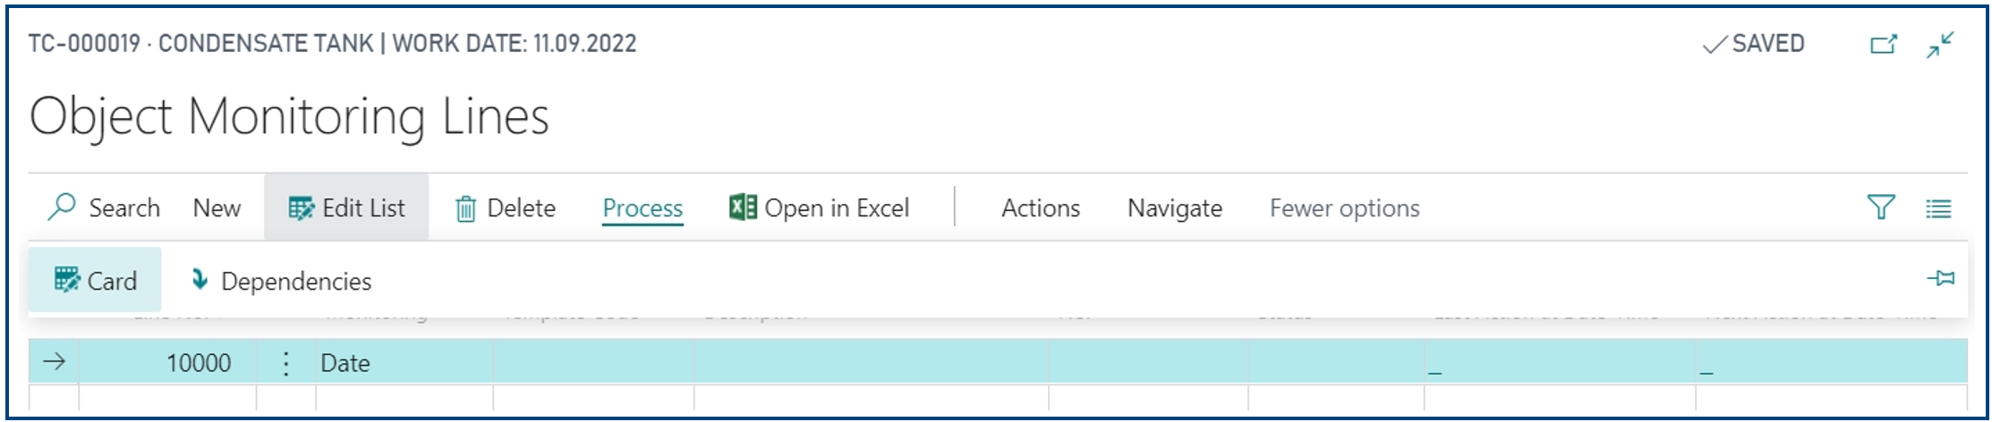Viewport: 1992px width, 422px height.
Task: Click the Dependencies arrow icon
Action: tap(200, 280)
